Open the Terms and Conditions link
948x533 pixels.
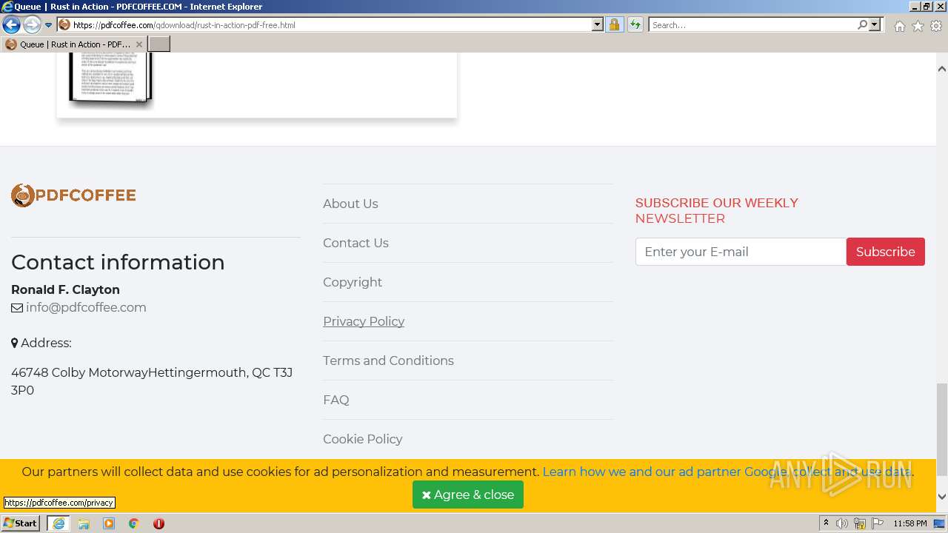point(388,361)
